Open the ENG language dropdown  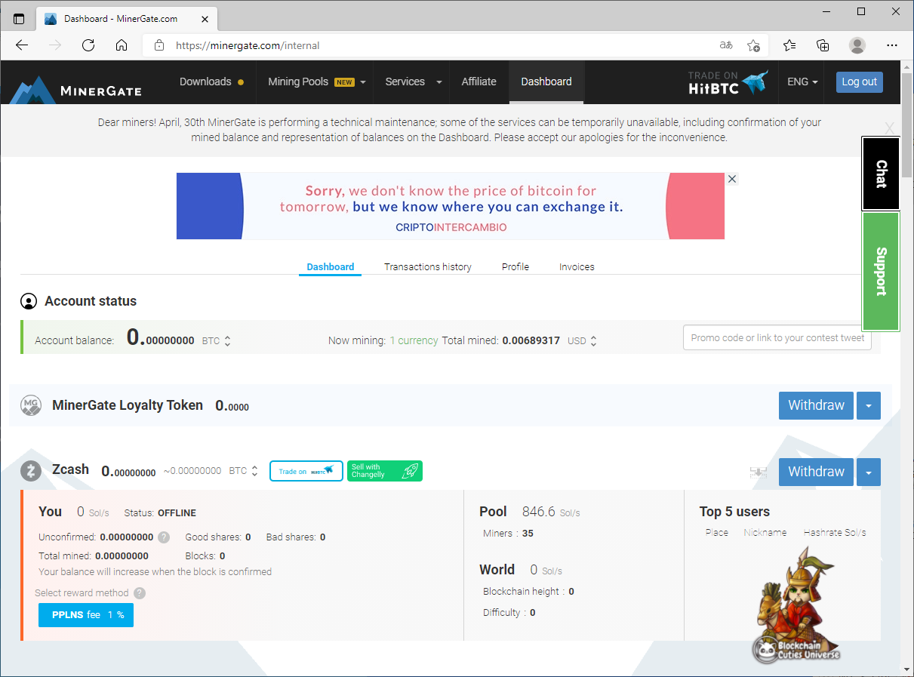point(802,82)
